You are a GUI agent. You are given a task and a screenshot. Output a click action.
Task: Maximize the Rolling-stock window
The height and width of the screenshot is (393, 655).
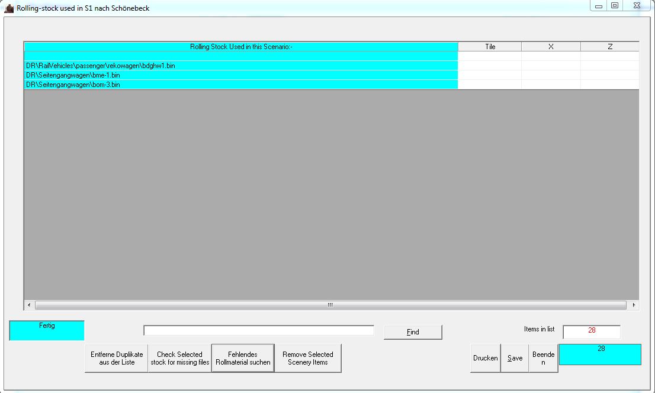(x=615, y=6)
